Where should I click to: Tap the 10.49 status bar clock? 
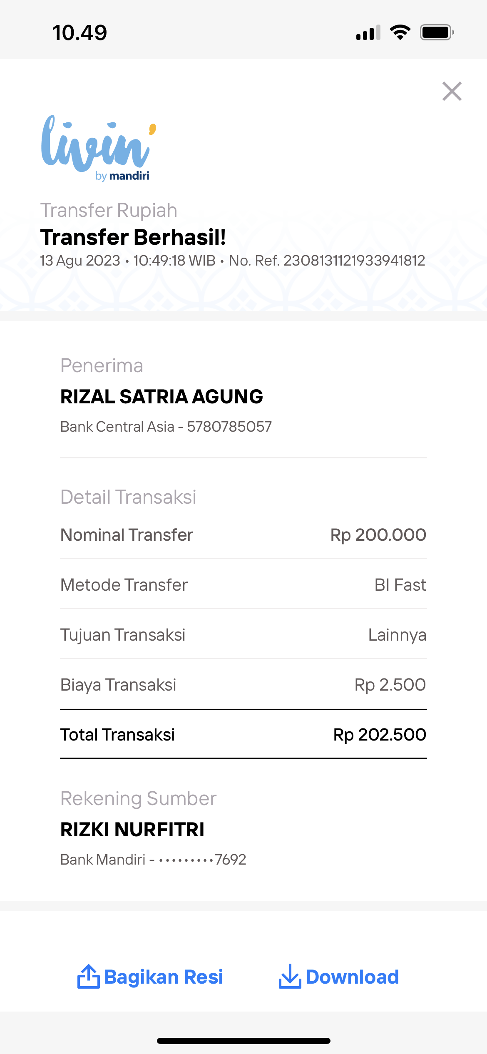click(80, 32)
